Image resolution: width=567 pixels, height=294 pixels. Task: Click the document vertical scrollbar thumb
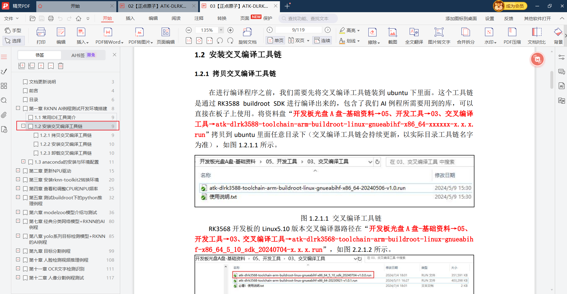coord(552,79)
